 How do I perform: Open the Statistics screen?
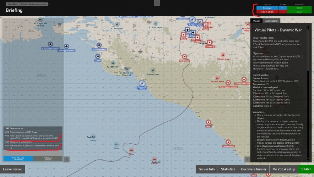(228, 169)
